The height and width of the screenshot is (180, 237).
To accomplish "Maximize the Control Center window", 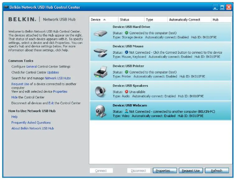I will pyautogui.click(x=222, y=7).
